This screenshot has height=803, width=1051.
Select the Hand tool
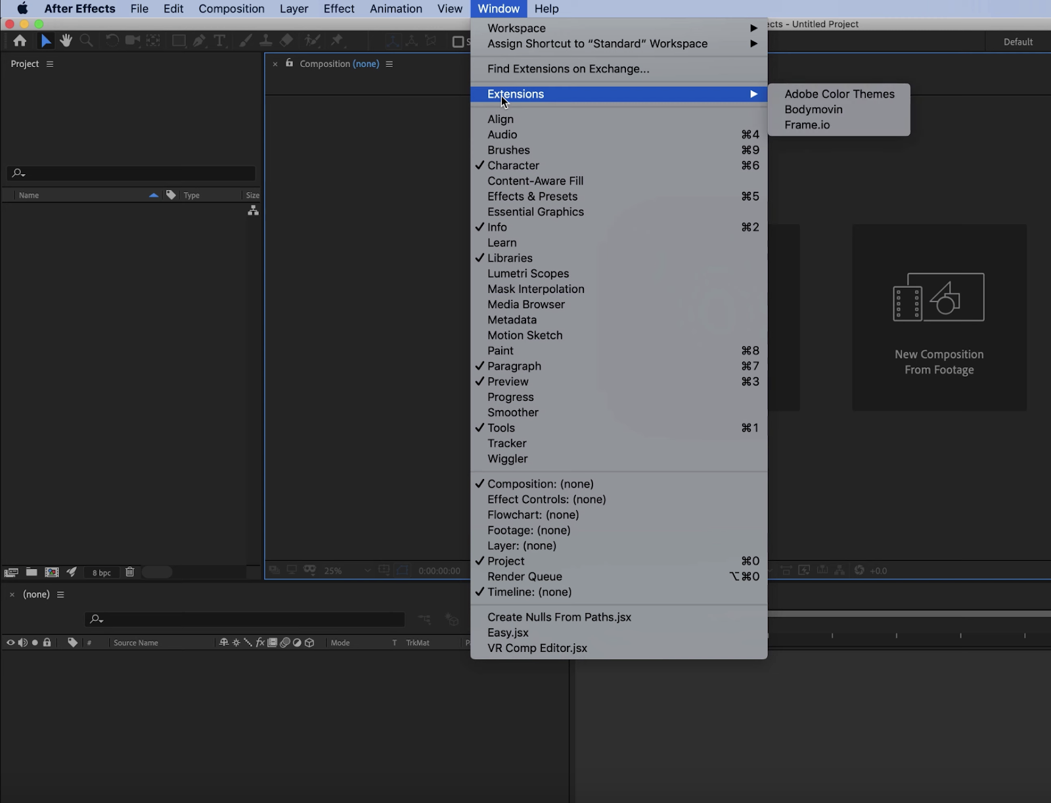click(66, 41)
